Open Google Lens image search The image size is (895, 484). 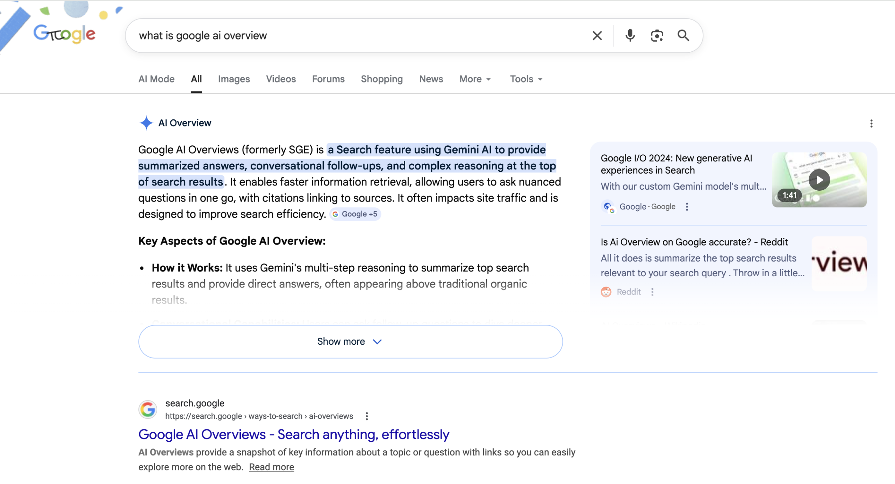point(657,35)
